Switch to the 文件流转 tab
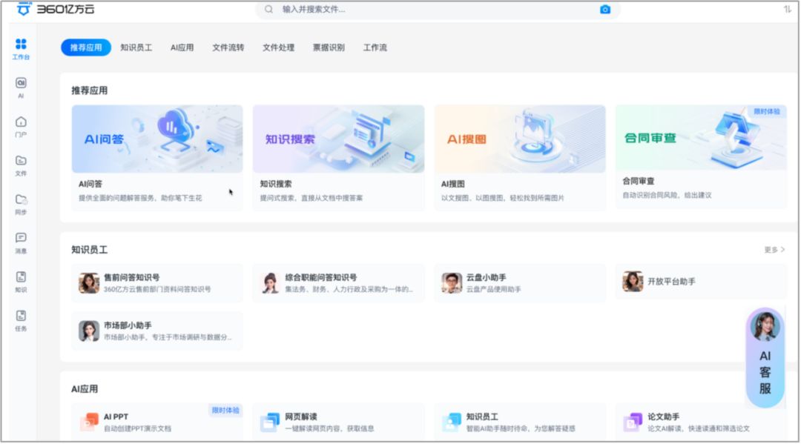This screenshot has height=444, width=801. click(228, 47)
